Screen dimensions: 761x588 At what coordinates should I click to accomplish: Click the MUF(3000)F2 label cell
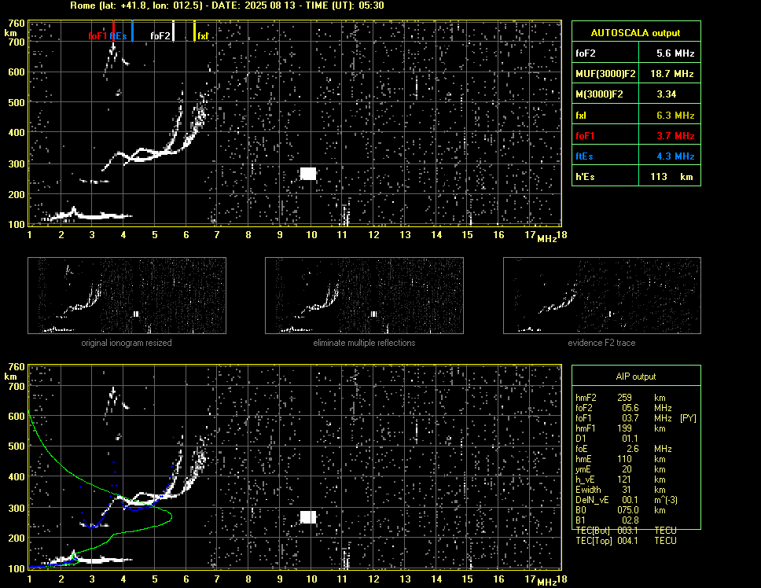[x=605, y=74]
